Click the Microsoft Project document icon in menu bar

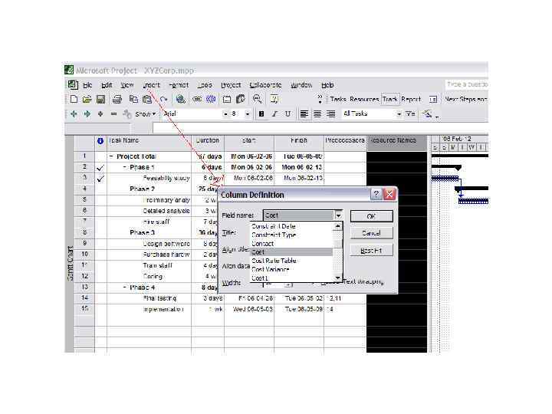click(73, 84)
